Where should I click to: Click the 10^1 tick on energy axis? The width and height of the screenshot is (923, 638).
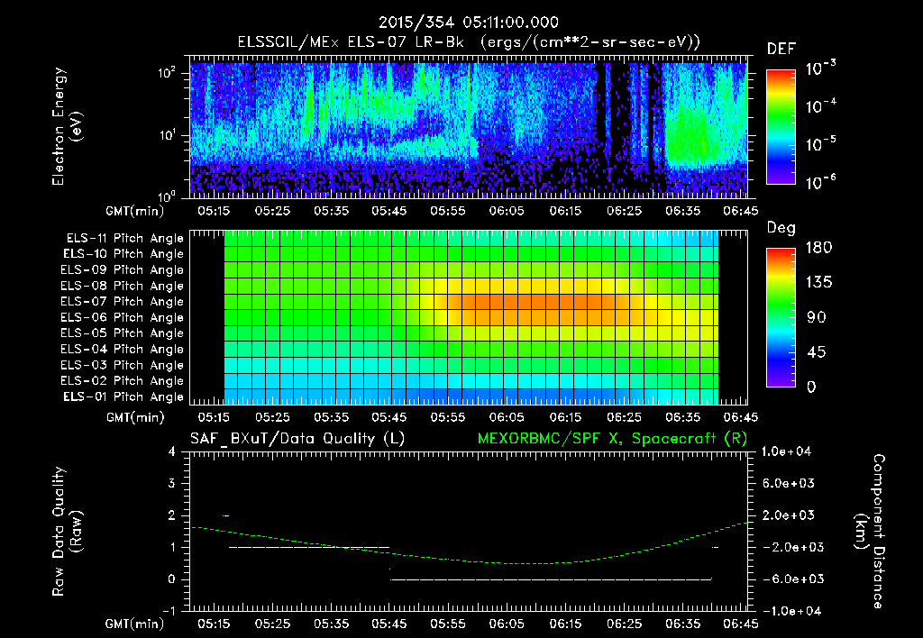coord(167,135)
